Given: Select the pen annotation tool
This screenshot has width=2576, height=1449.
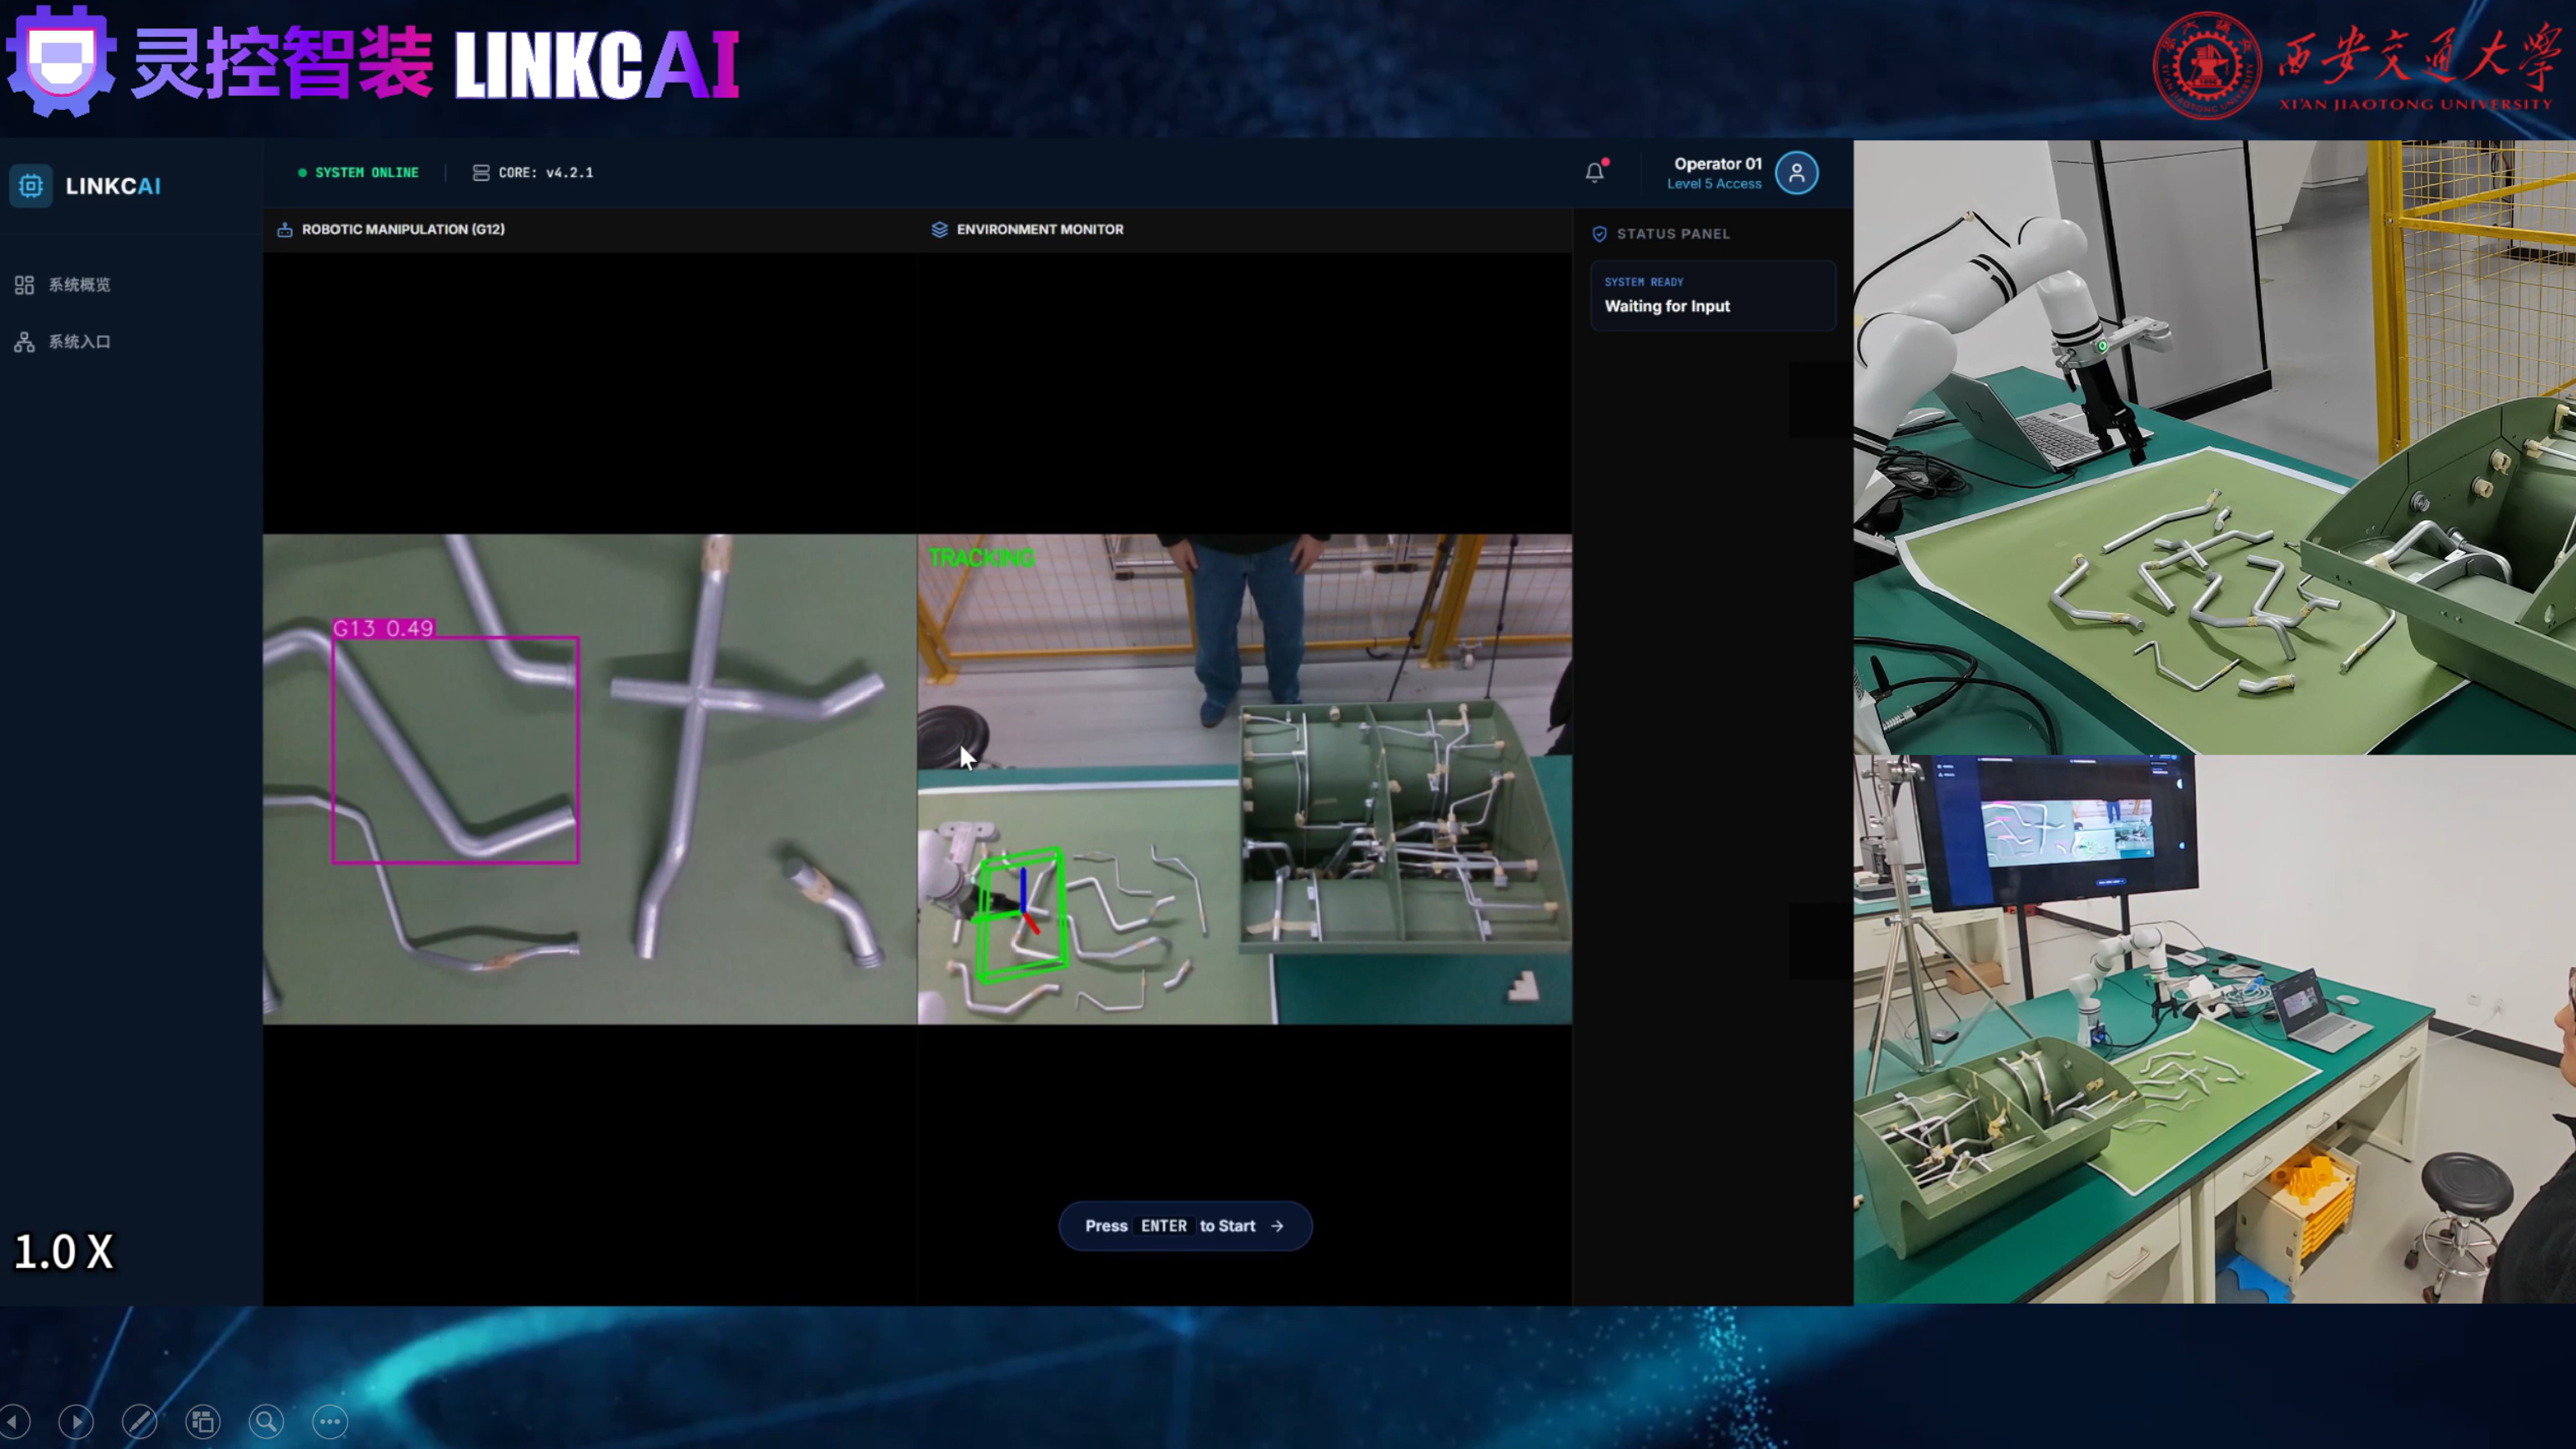Looking at the screenshot, I should 139,1421.
